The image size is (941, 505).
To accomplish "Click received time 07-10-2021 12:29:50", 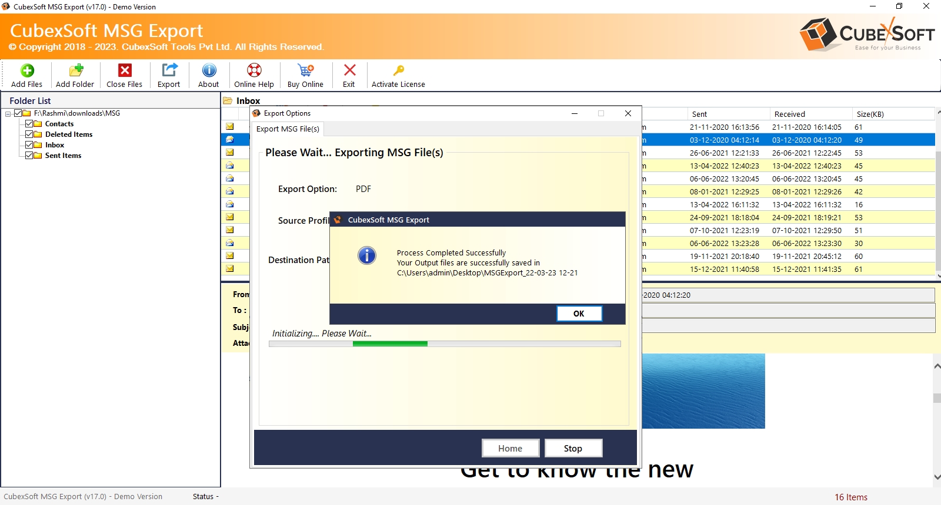I will (x=807, y=230).
